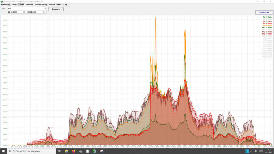
Task: Show PV2 I5 Watts series in legend
Action: pyautogui.click(x=267, y=36)
